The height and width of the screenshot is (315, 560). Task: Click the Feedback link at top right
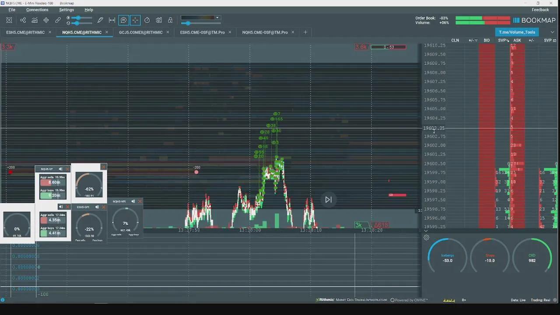coord(540,10)
